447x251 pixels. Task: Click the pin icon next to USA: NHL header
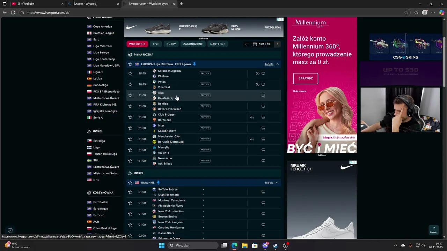pyautogui.click(x=158, y=183)
